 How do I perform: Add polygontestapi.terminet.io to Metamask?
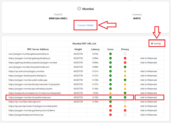click(x=149, y=115)
